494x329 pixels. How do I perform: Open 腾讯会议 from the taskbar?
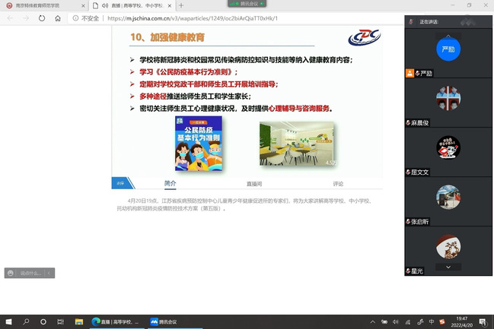point(164,321)
